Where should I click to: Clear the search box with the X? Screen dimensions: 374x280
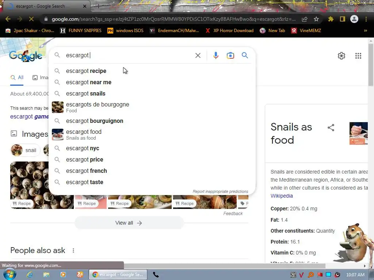tap(198, 55)
